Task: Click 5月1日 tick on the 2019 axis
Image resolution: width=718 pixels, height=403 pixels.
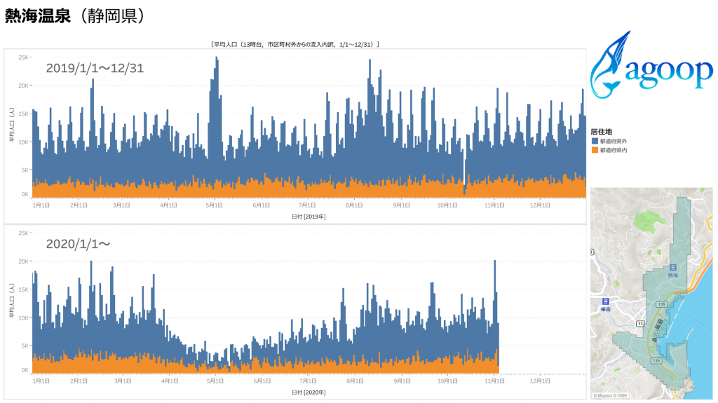Action: 215,205
